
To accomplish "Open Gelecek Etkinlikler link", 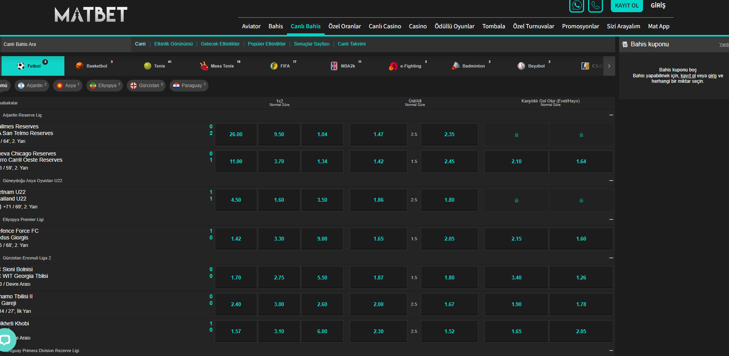I will pyautogui.click(x=220, y=44).
